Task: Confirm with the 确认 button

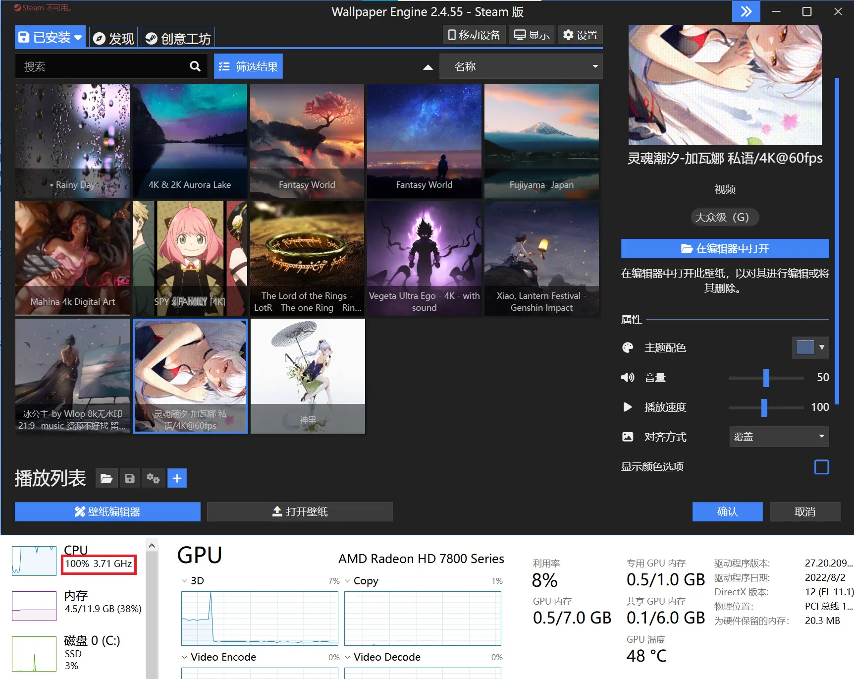Action: point(727,511)
